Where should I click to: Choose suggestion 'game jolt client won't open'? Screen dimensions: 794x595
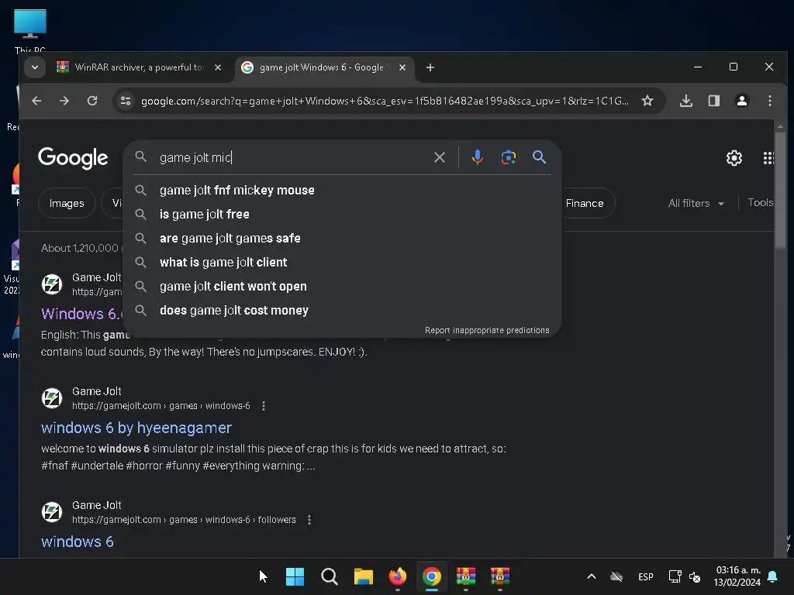point(342,287)
